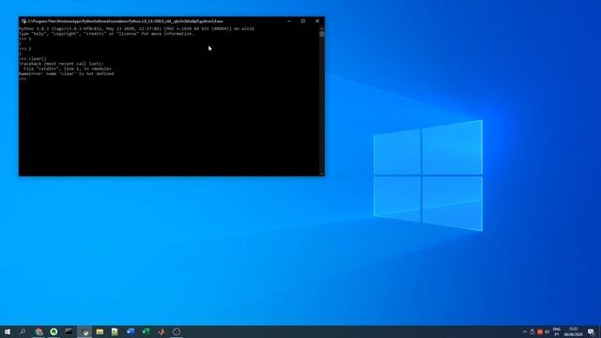Click the last empty '>>>' prompt
Viewport: 601px width, 338px height.
(23, 79)
